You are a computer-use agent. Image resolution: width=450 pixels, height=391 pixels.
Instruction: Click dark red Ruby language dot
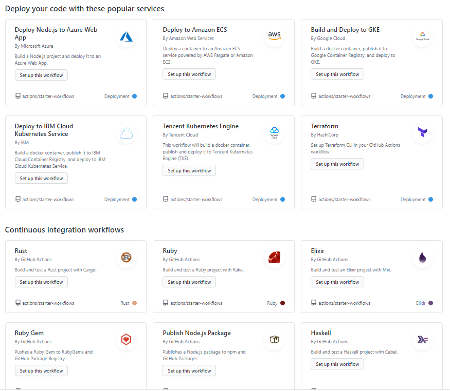tap(282, 303)
